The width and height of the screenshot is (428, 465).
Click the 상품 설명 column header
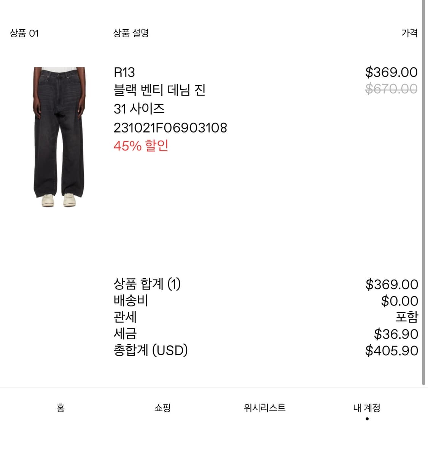point(131,33)
